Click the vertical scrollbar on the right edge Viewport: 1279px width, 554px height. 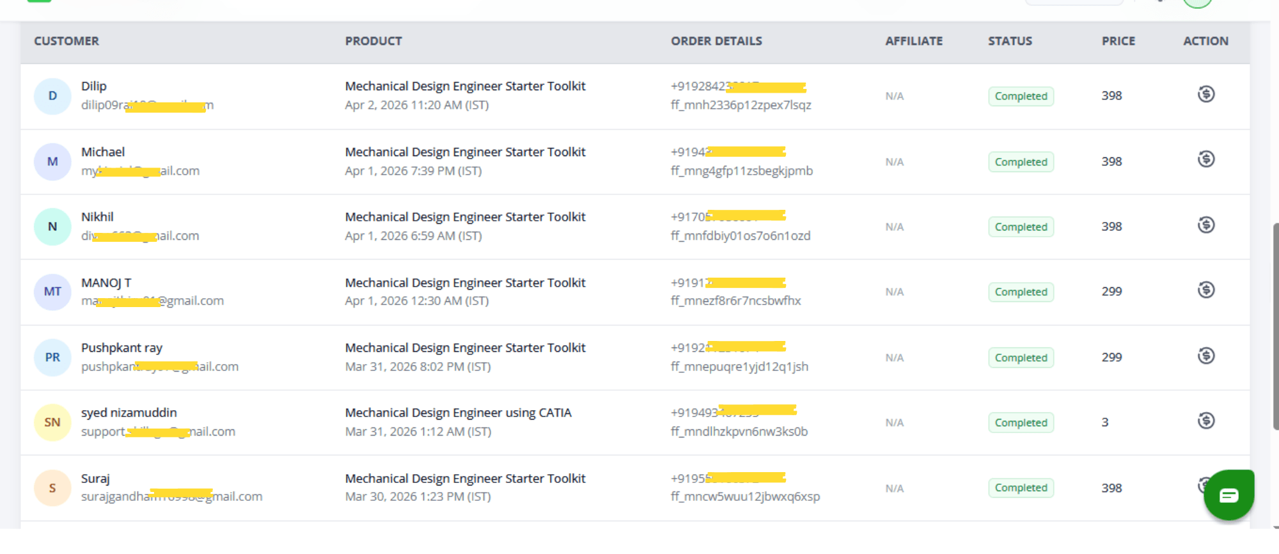coord(1275,326)
